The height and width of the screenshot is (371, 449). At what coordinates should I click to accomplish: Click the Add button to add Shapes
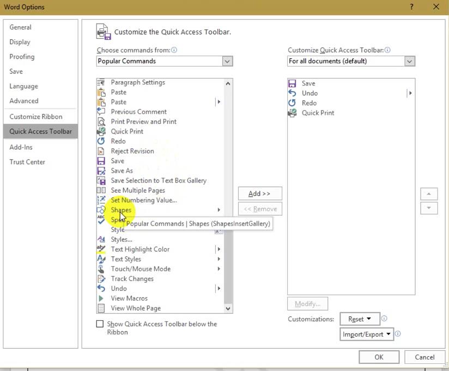pyautogui.click(x=260, y=193)
